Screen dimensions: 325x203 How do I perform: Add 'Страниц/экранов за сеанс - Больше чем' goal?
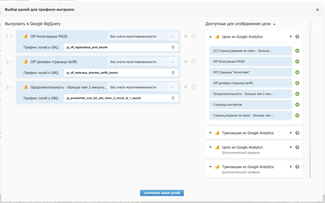pyautogui.click(x=297, y=115)
